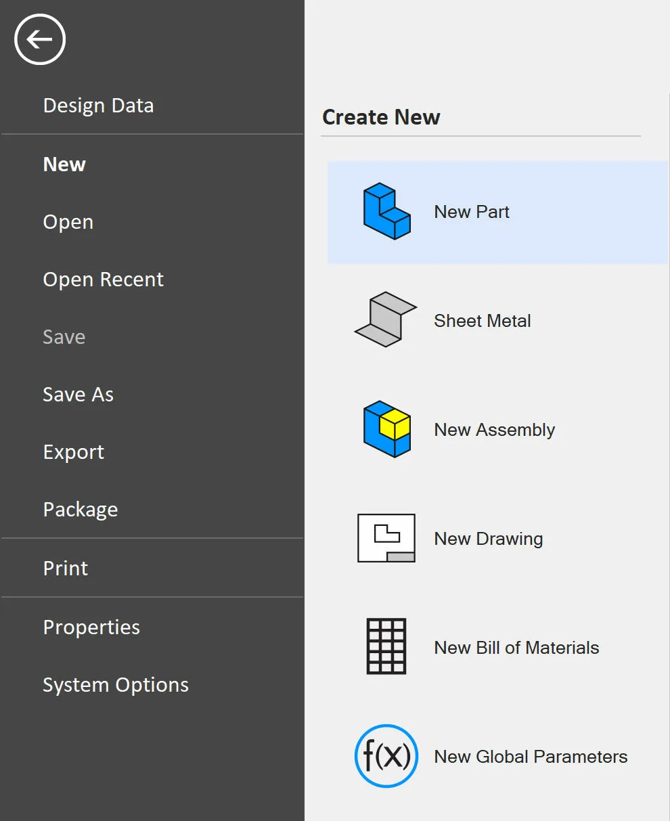
Task: Open System Options from the sidebar
Action: 116,685
